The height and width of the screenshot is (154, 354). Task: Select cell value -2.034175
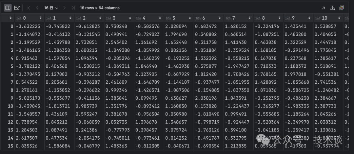pyautogui.click(x=88, y=138)
